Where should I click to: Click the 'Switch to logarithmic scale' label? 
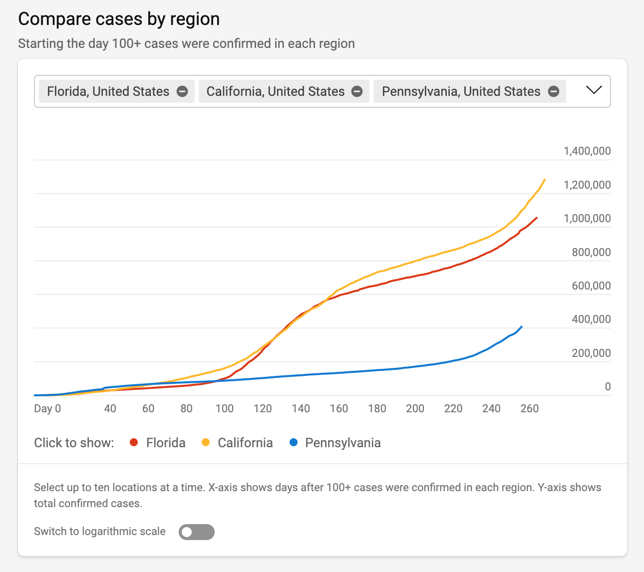point(100,532)
